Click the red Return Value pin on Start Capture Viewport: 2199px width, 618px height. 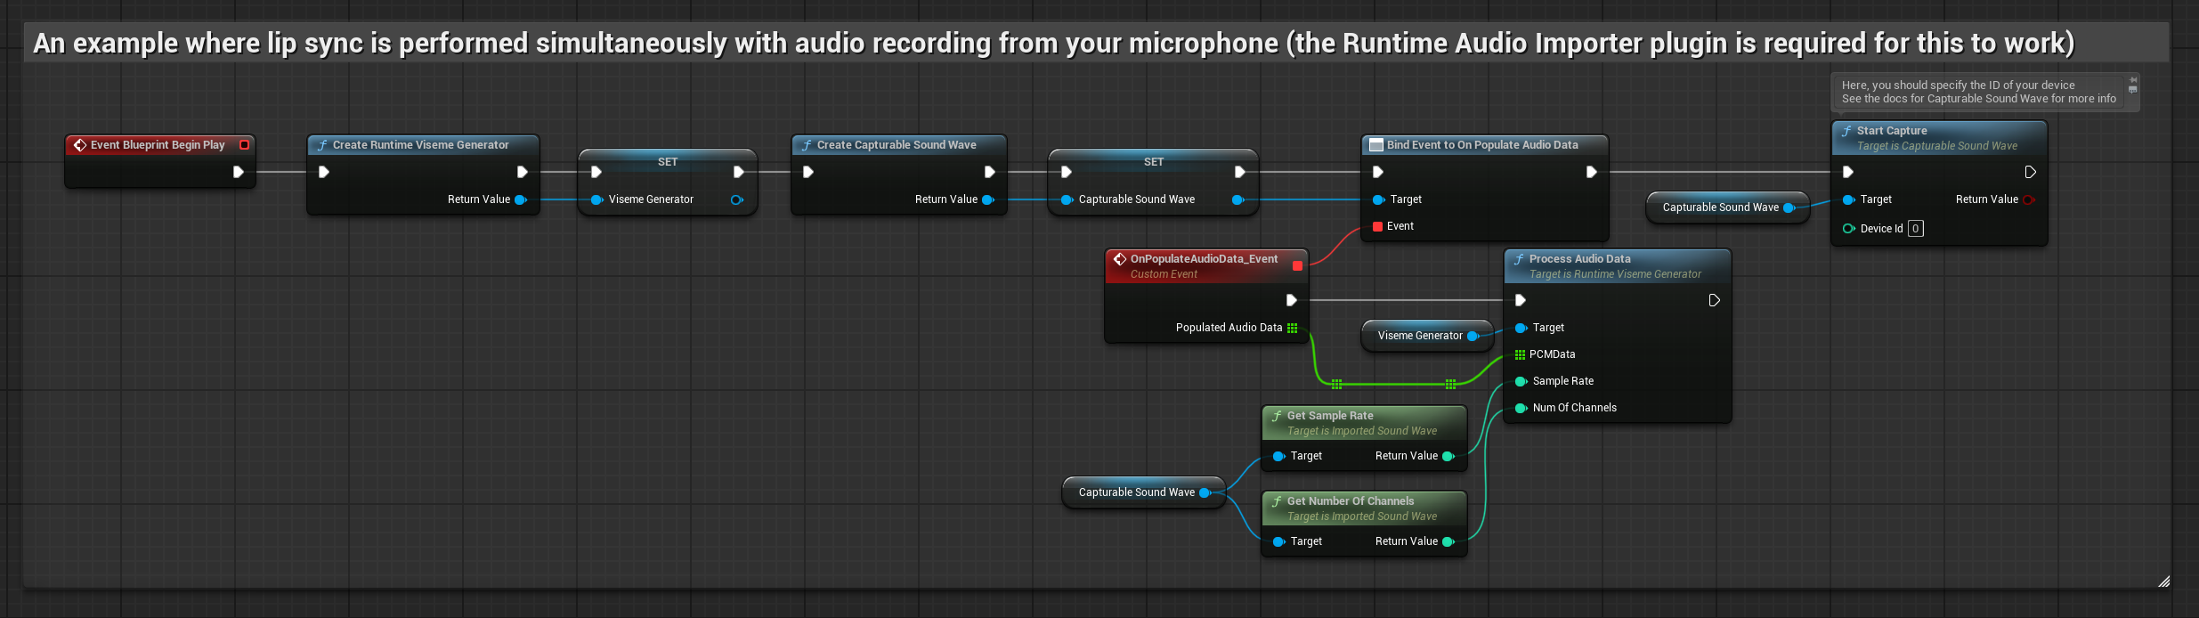coord(2028,199)
